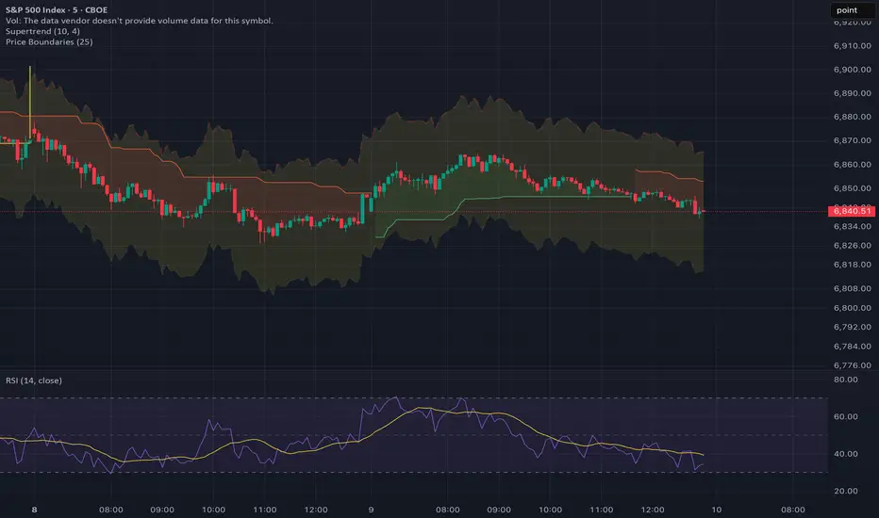Click the red current price label 6,840.51
This screenshot has height=518, width=879.
coord(851,211)
